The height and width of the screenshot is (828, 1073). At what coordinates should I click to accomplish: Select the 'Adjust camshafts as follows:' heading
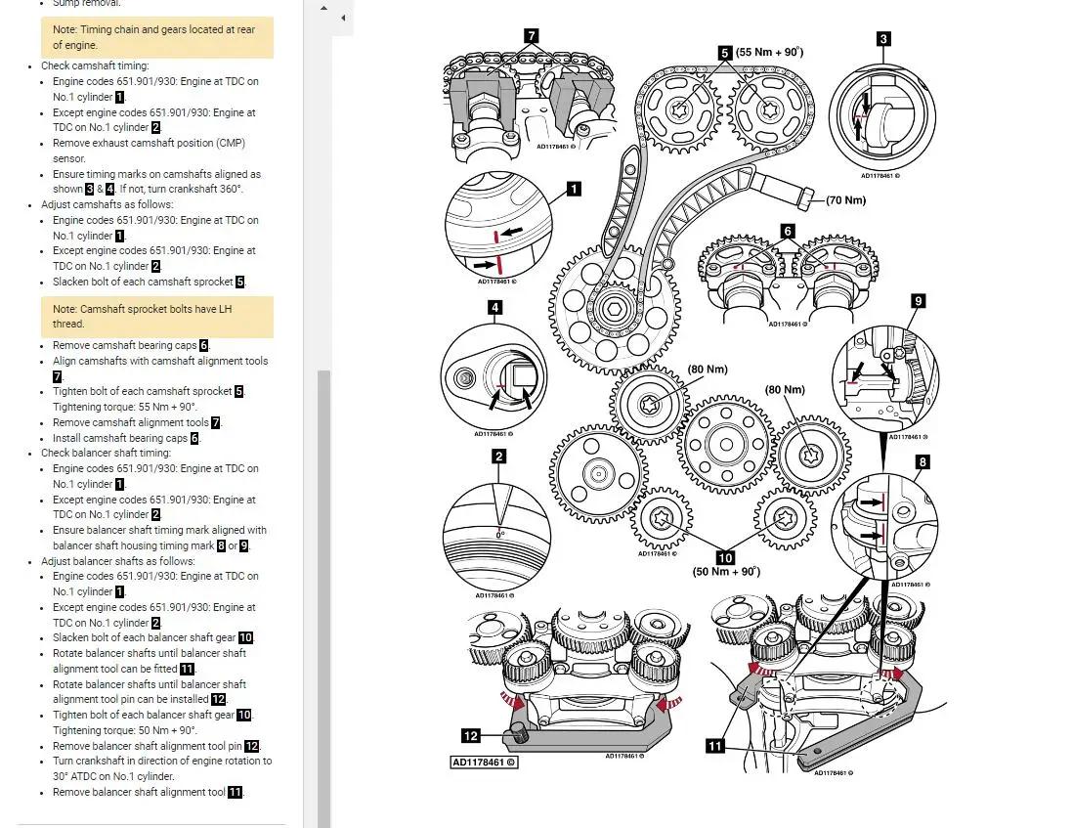(x=107, y=204)
